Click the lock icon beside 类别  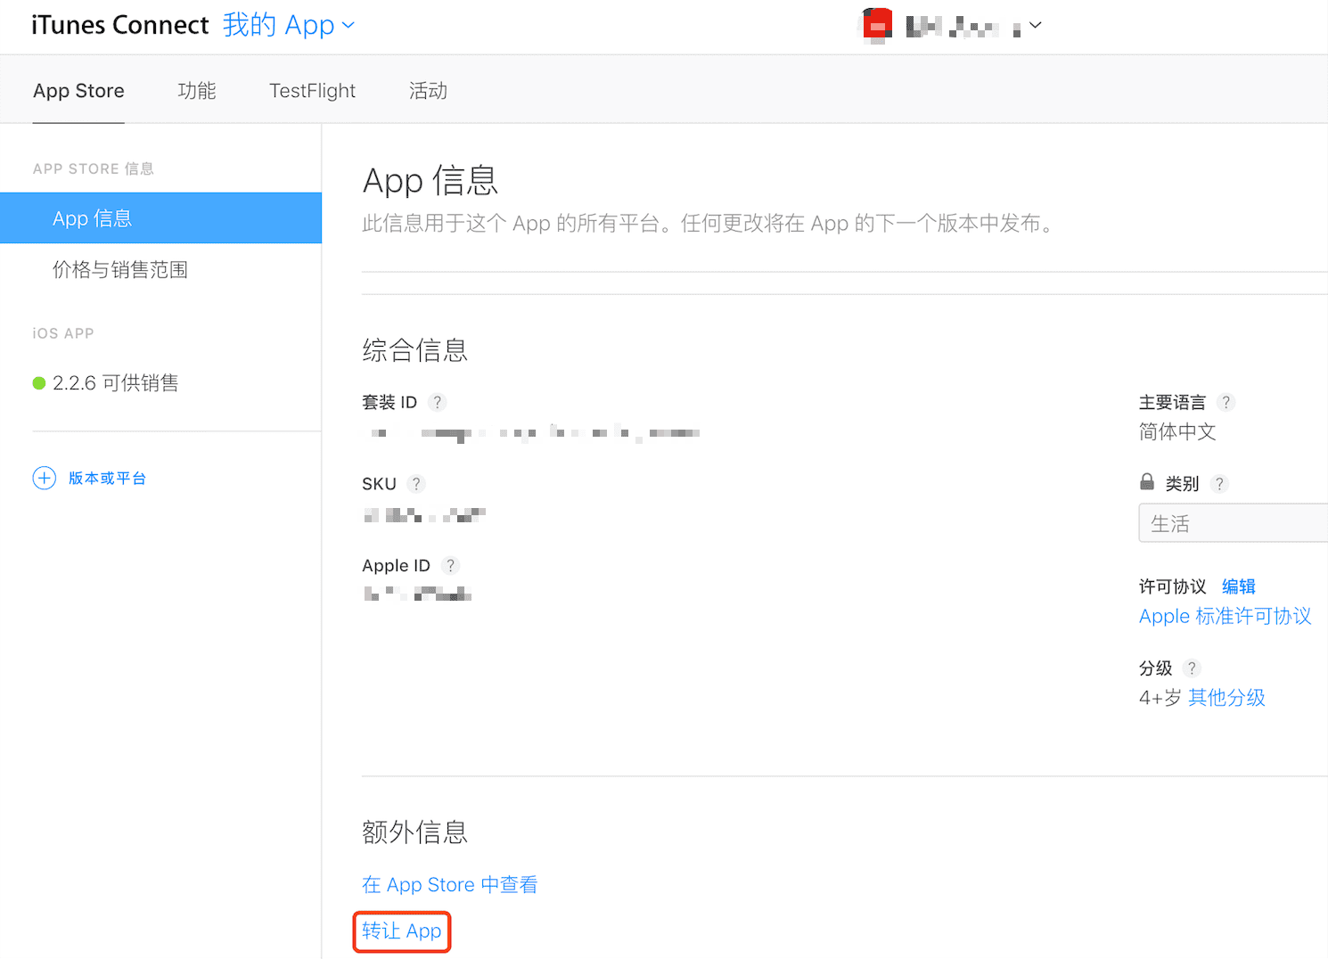point(1147,482)
